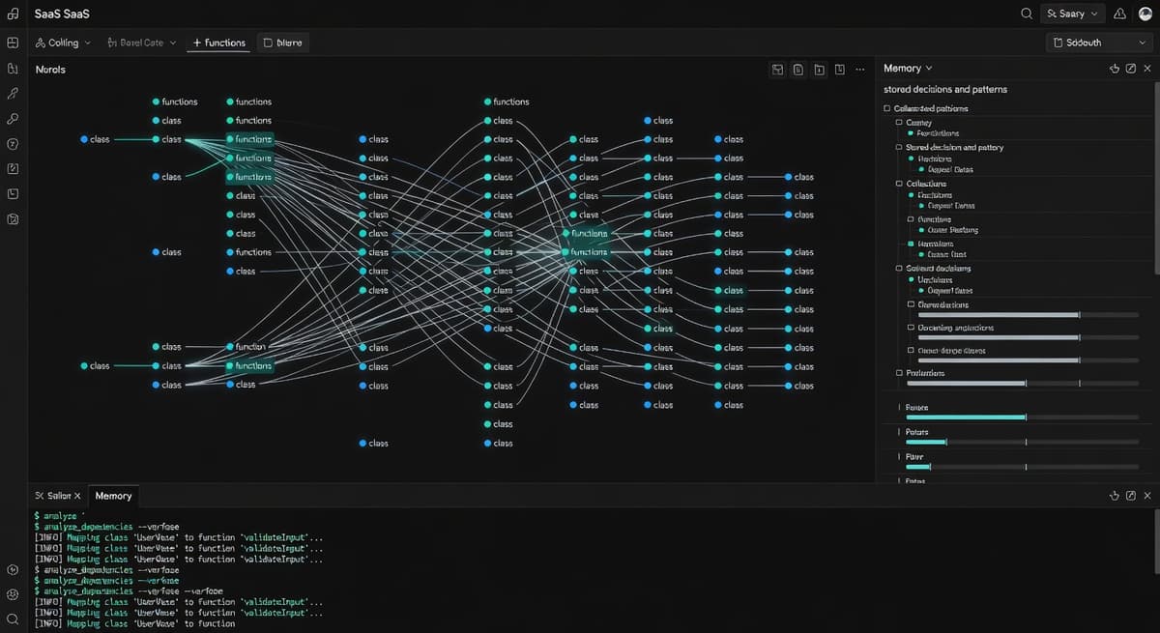Toggle the 'Collections' checkbox

[x=899, y=183]
